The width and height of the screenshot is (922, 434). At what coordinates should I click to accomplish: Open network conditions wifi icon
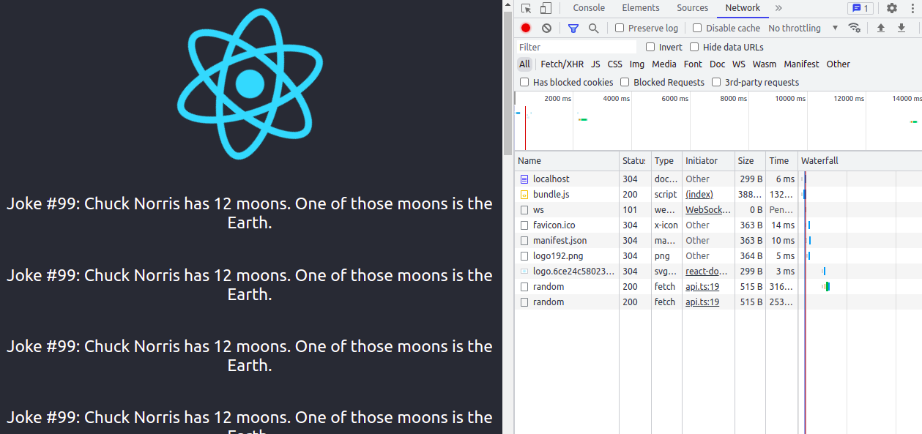pyautogui.click(x=854, y=28)
